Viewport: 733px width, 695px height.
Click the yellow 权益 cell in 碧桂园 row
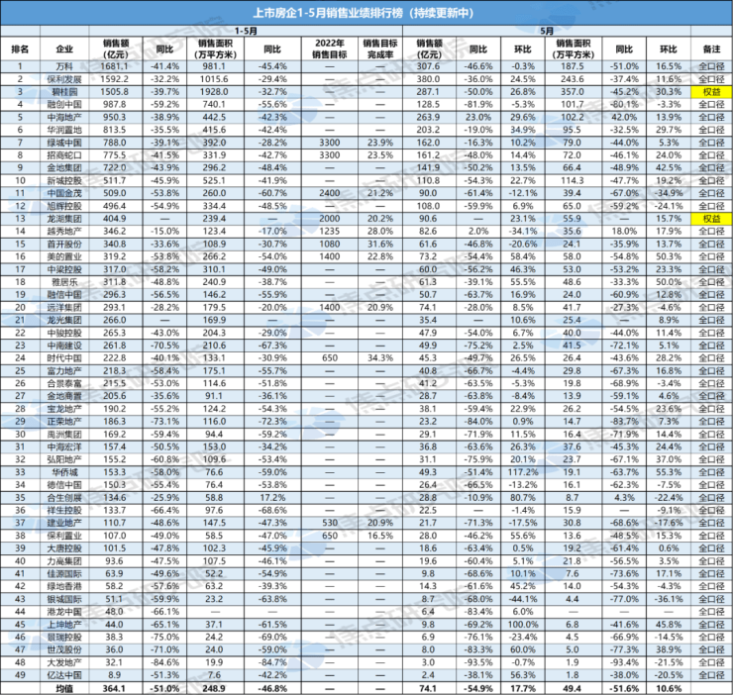click(x=711, y=92)
